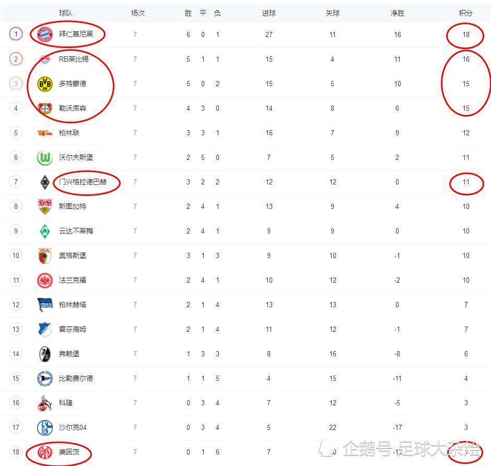Click the RB Leipzig club logo
This screenshot has height=466, width=491.
tap(45, 59)
